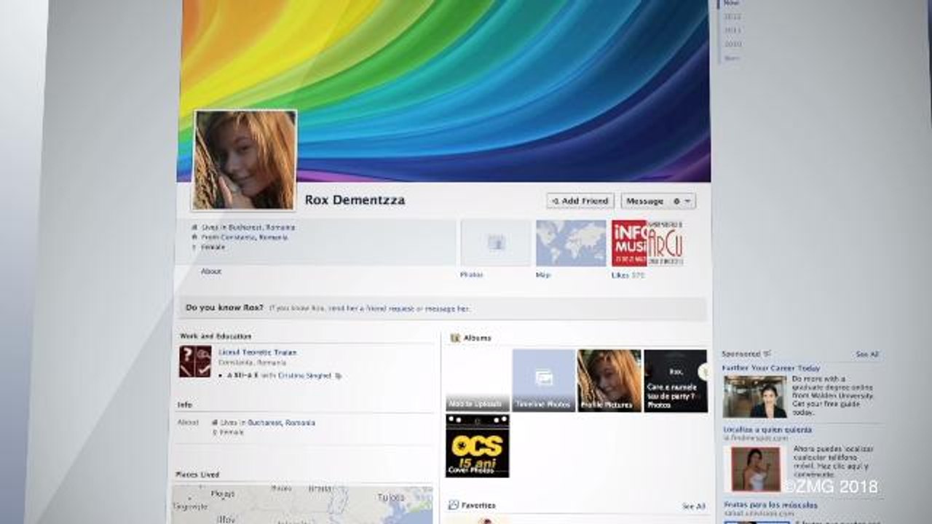The image size is (932, 524).
Task: Open the gear settings dropdown beside Message
Action: [x=682, y=201]
